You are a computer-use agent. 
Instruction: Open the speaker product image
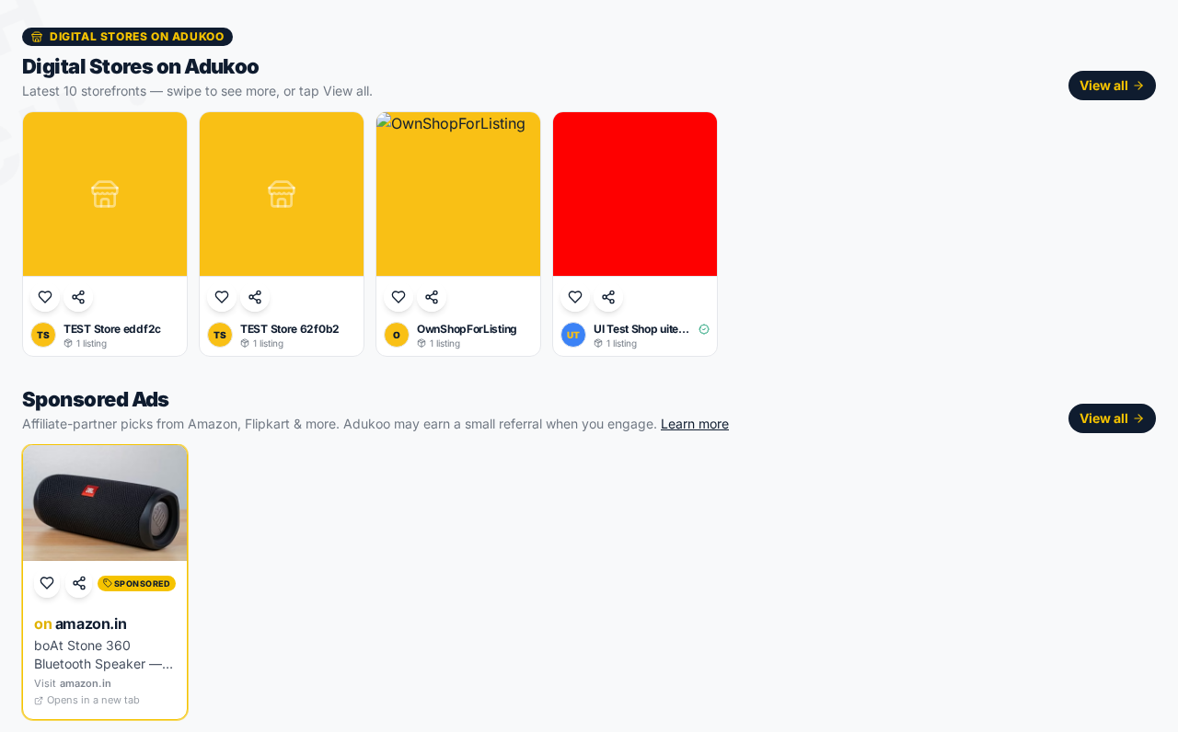(x=105, y=503)
